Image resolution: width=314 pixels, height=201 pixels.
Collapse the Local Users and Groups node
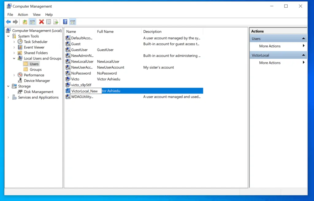pos(14,58)
